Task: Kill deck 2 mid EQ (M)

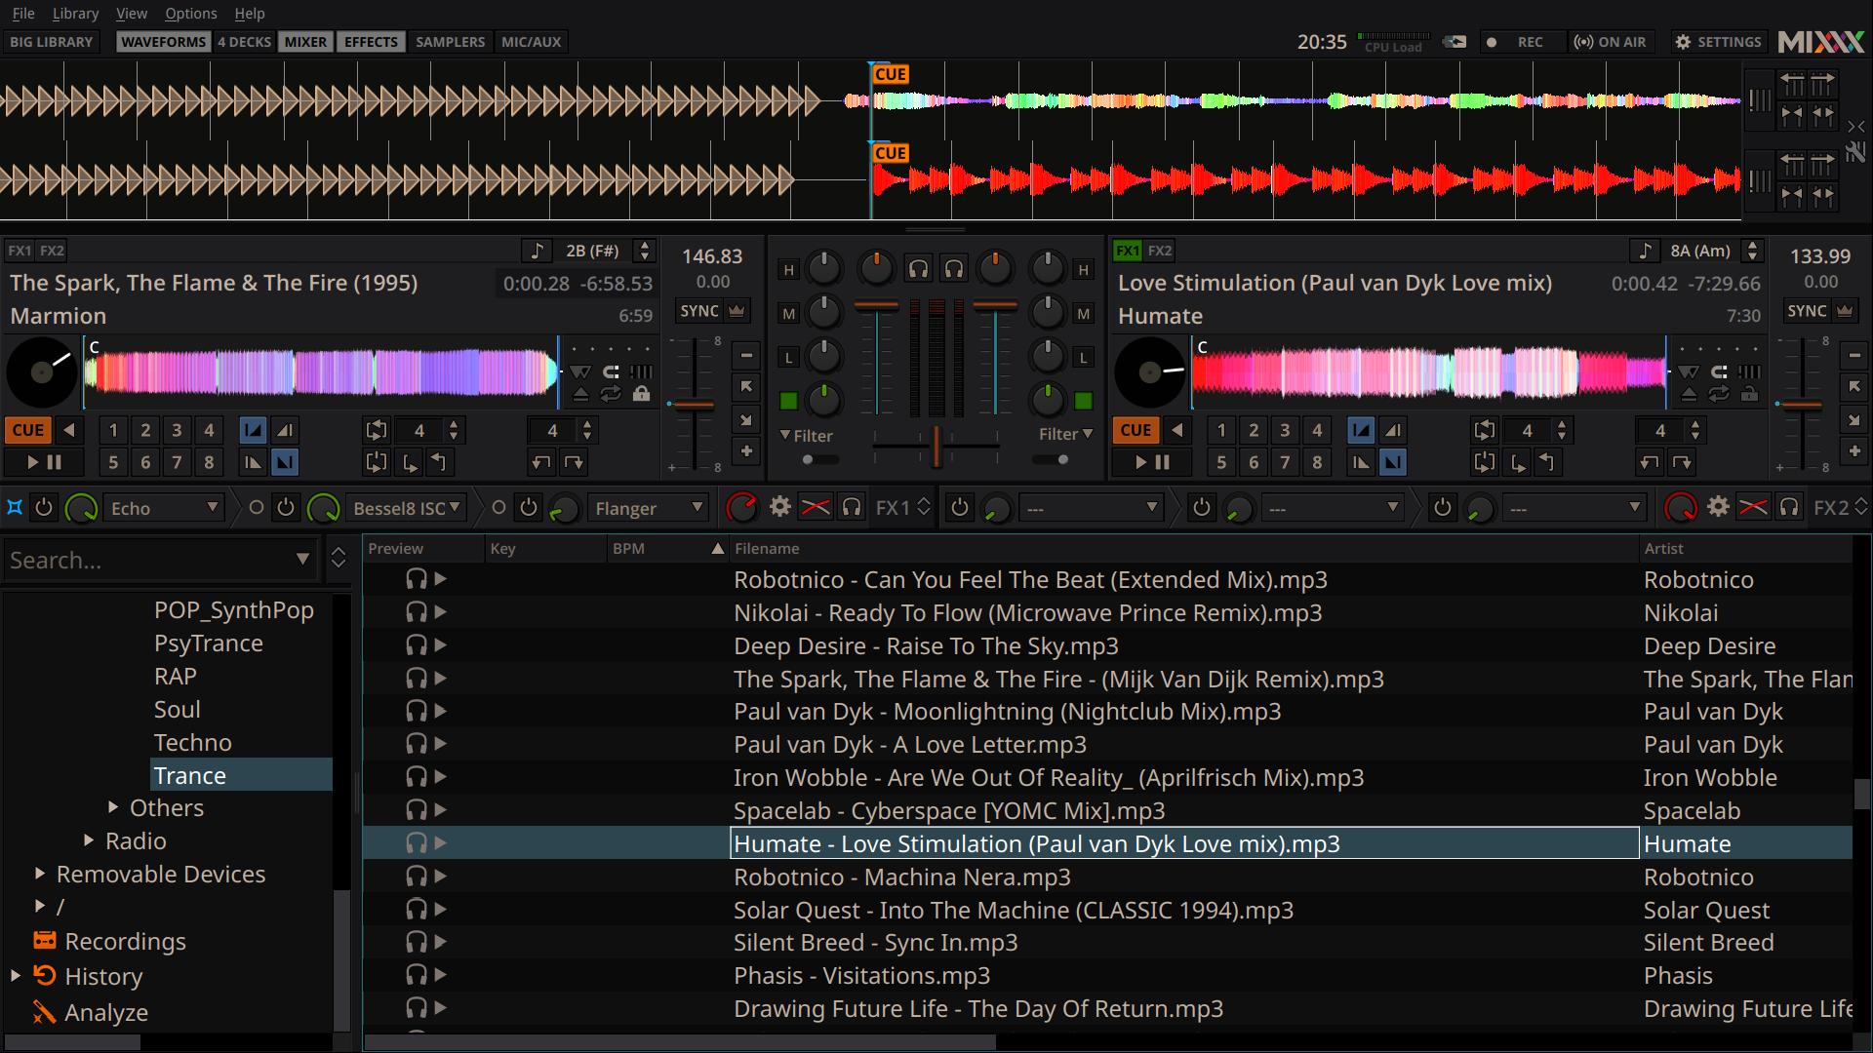Action: click(1083, 314)
